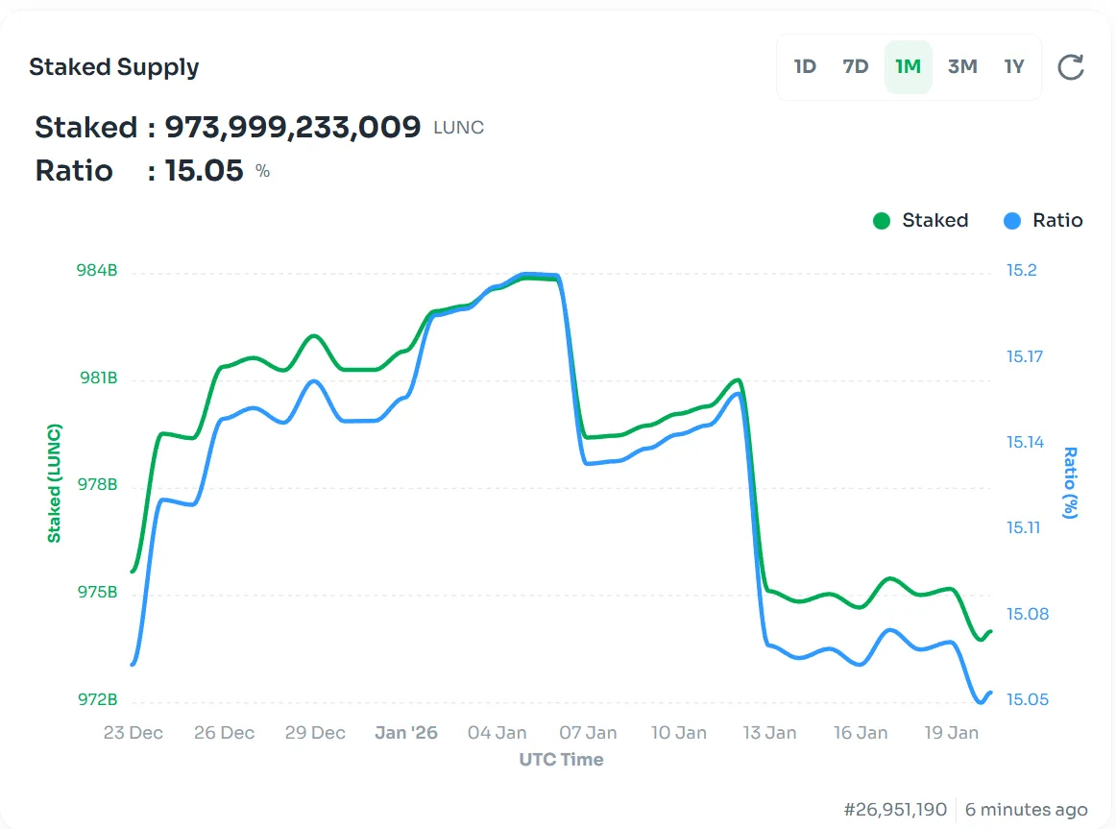The width and height of the screenshot is (1116, 829).
Task: Switch to the 1D time range
Action: pos(805,67)
